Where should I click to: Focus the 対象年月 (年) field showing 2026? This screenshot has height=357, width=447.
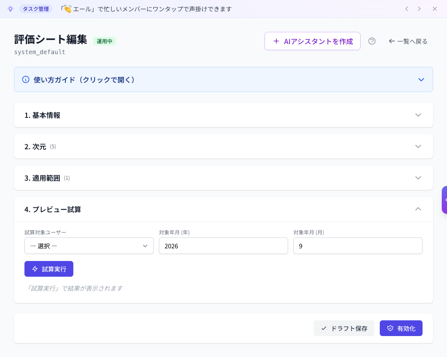(223, 246)
